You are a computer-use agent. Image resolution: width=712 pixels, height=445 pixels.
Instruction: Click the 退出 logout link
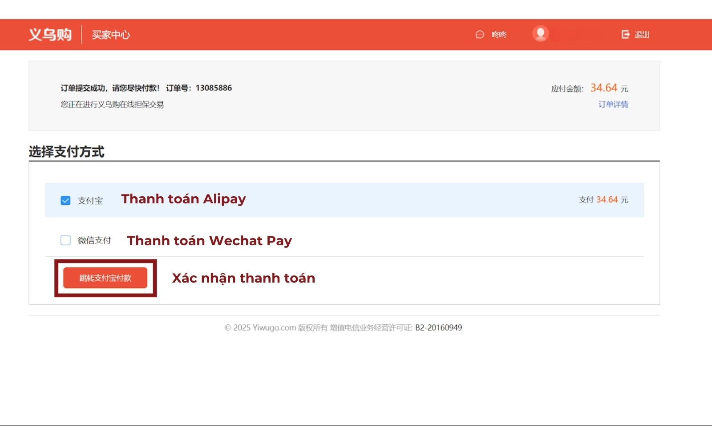(642, 35)
